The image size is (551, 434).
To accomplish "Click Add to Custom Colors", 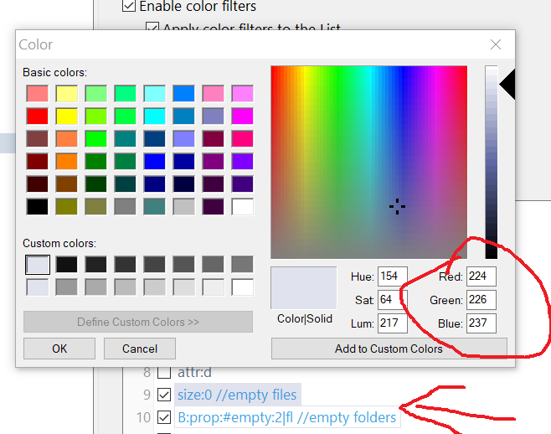I will [x=389, y=349].
